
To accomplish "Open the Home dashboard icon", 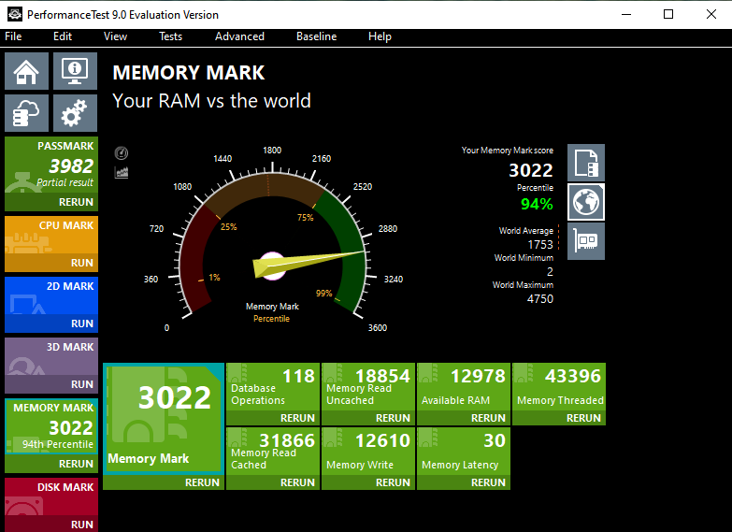I will (26, 71).
